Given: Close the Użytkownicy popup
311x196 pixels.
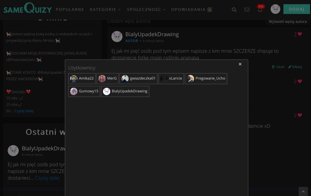Looking at the screenshot, I should pyautogui.click(x=240, y=64).
